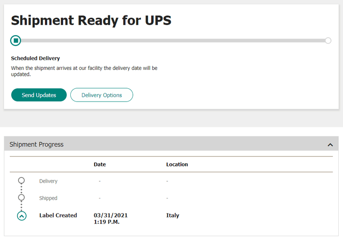Click the empty end circle of progress bar
This screenshot has width=343, height=243.
point(328,41)
